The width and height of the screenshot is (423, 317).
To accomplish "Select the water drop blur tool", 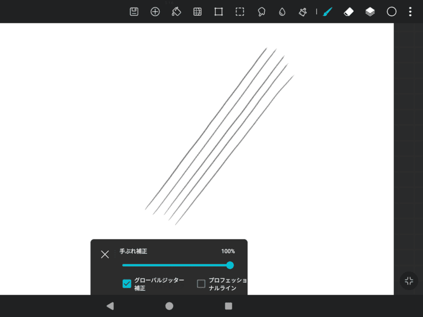I will pyautogui.click(x=282, y=12).
